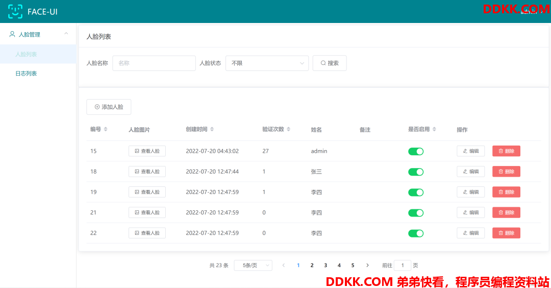Image resolution: width=551 pixels, height=288 pixels.
Task: Click the FACE-UI face logo icon
Action: pyautogui.click(x=15, y=11)
